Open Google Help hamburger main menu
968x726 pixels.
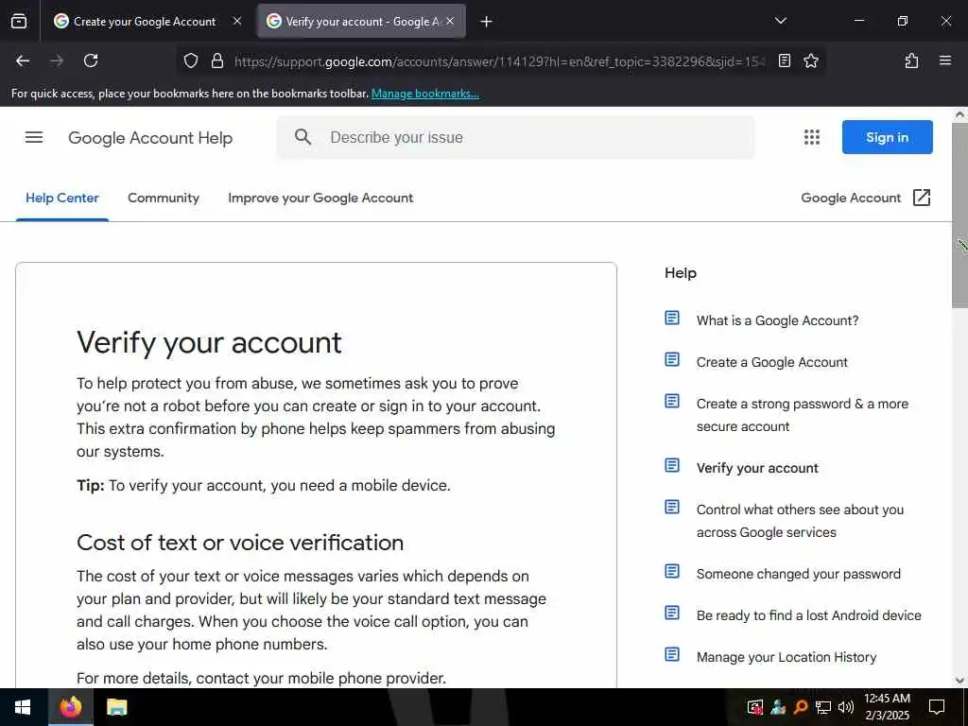[x=34, y=137]
